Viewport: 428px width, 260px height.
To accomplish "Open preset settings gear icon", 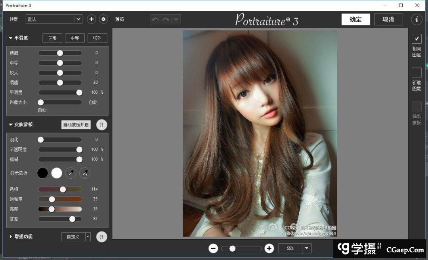I will pyautogui.click(x=103, y=19).
